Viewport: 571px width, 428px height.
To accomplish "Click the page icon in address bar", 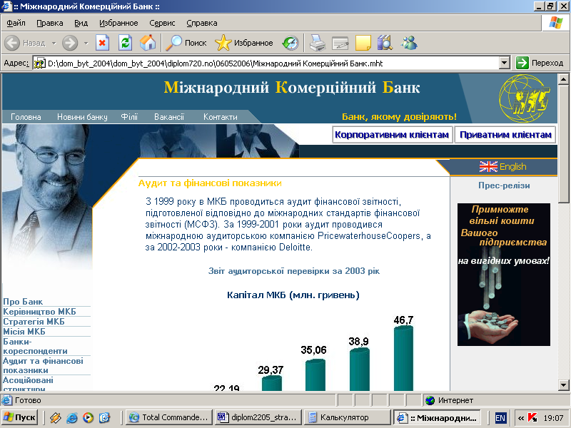I will point(39,63).
